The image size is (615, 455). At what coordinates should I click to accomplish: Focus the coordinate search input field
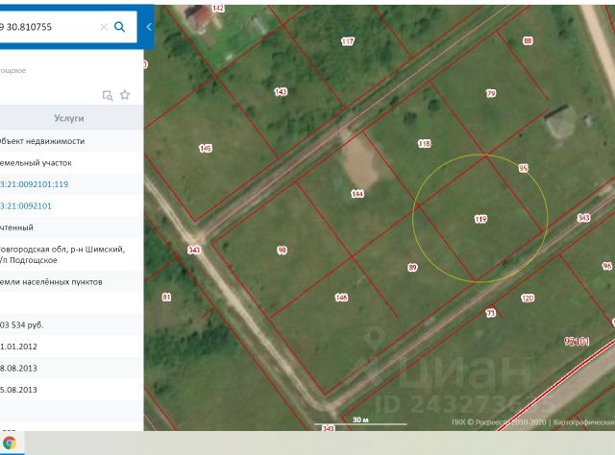(x=48, y=27)
